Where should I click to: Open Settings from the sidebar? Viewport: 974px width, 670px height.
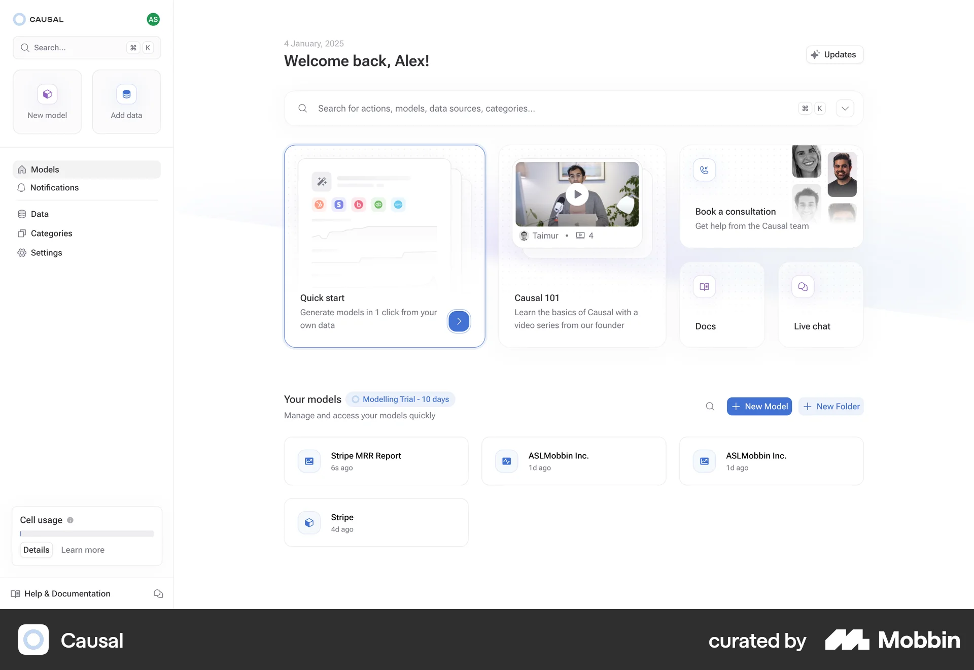46,253
